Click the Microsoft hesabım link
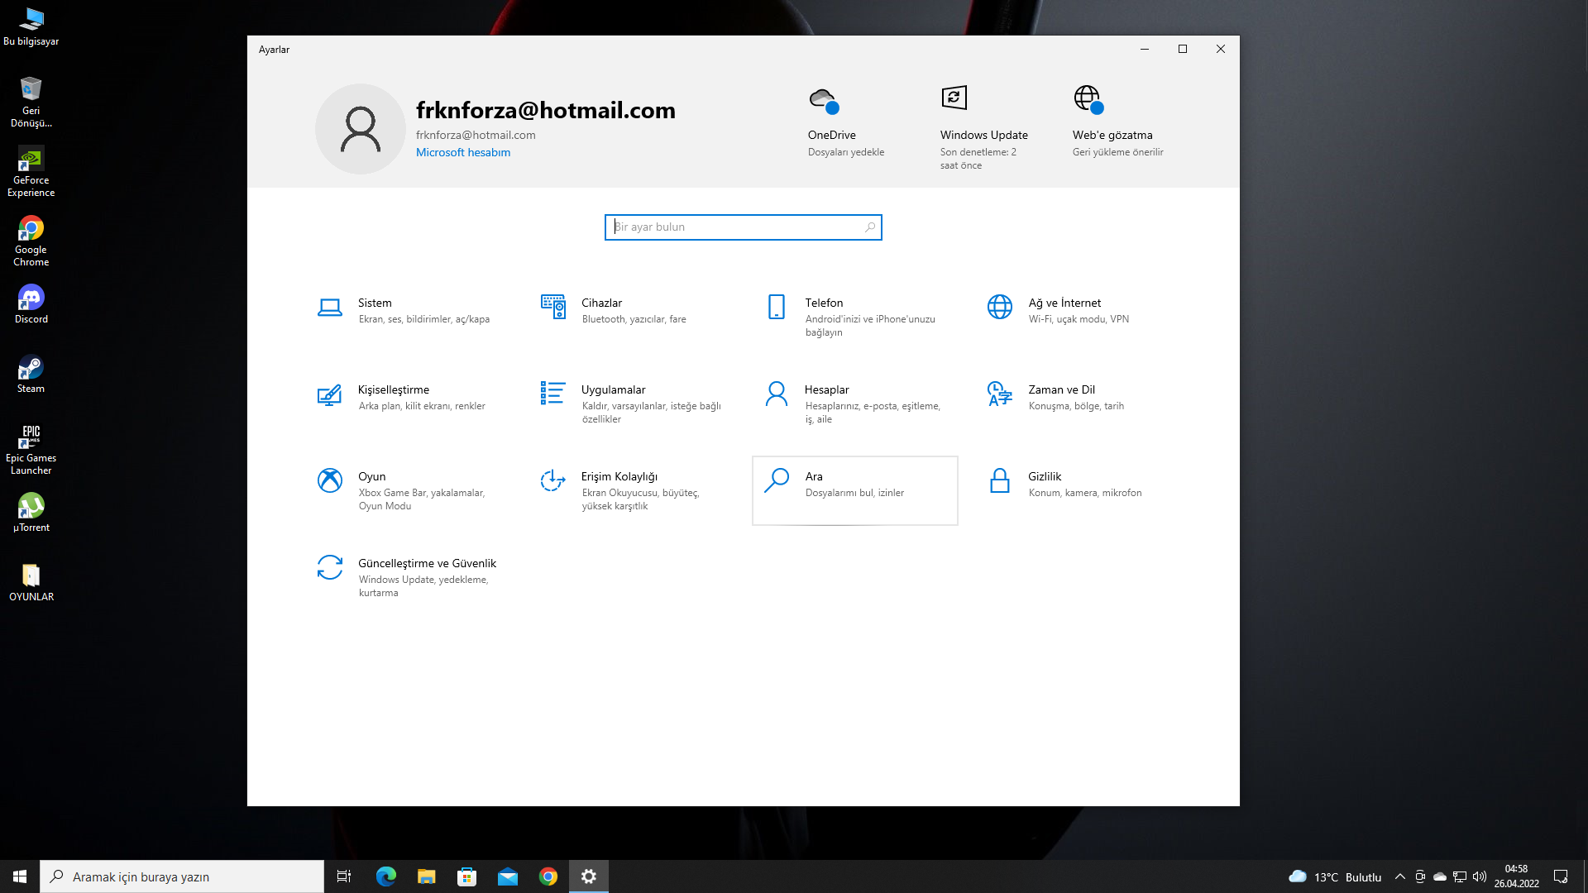The height and width of the screenshot is (893, 1588). [463, 152]
